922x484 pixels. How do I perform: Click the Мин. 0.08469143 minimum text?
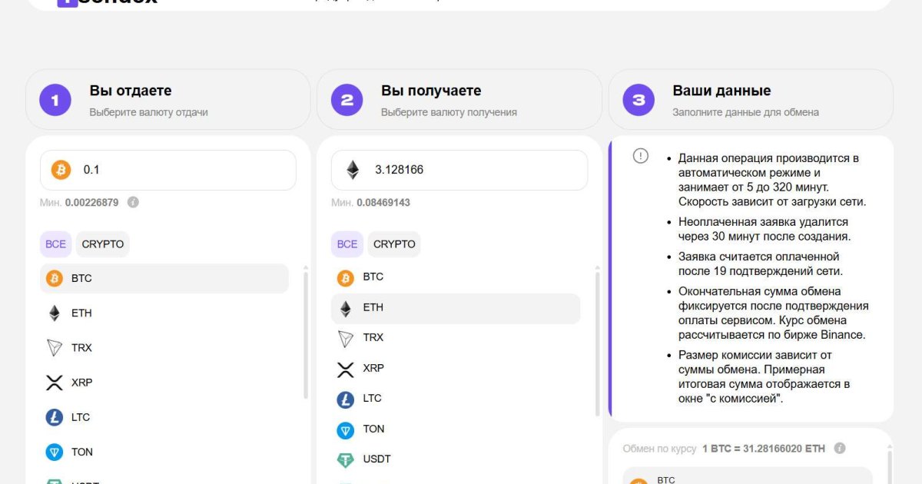[370, 203]
